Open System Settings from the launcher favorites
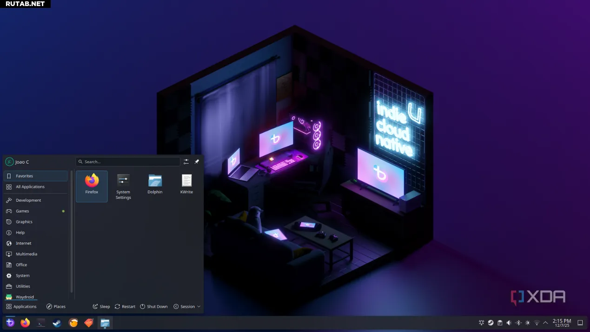590x332 pixels. point(123,186)
